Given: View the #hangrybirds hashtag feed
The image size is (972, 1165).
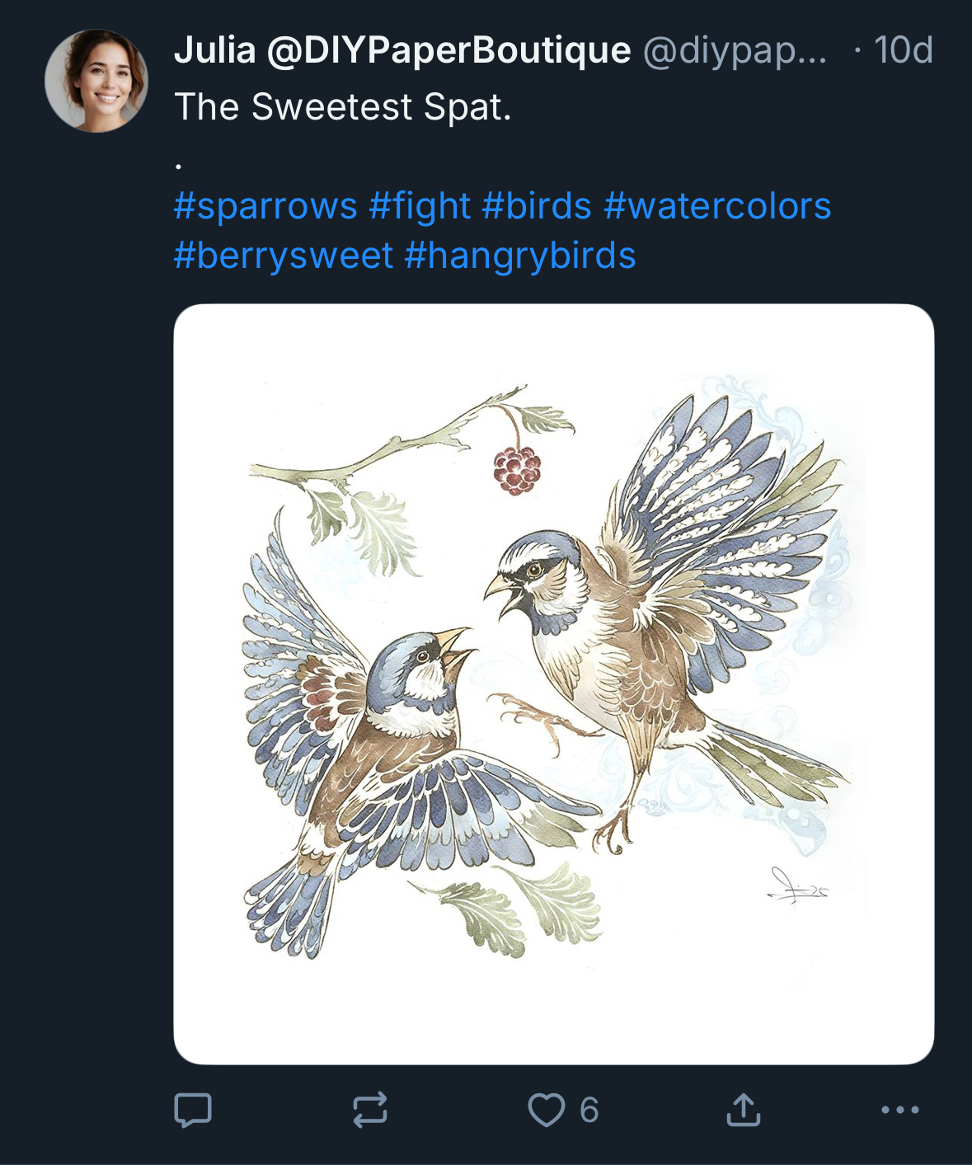Looking at the screenshot, I should click(x=520, y=256).
